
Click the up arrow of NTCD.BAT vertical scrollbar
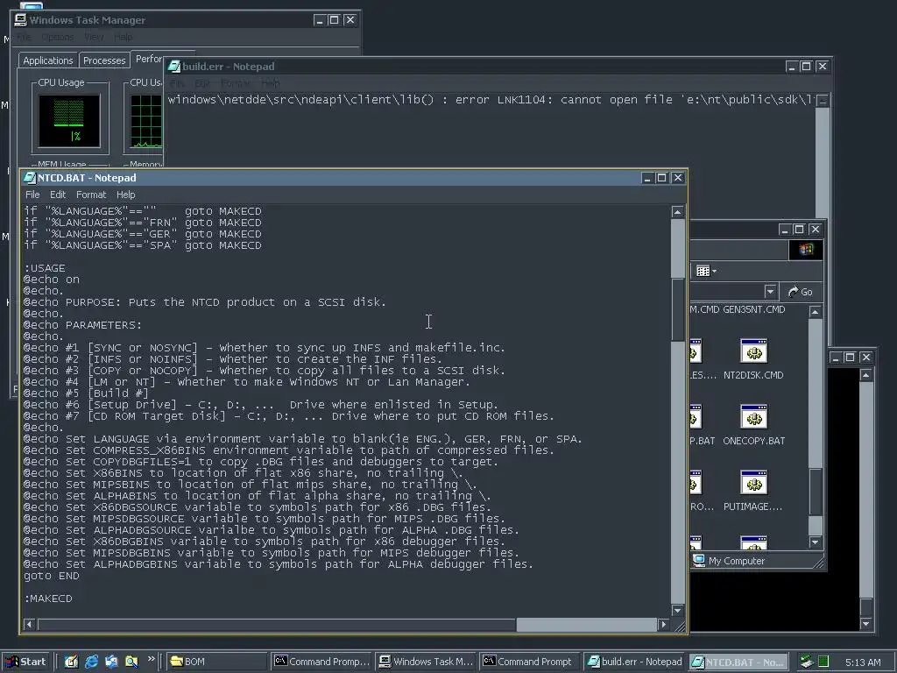tap(677, 212)
